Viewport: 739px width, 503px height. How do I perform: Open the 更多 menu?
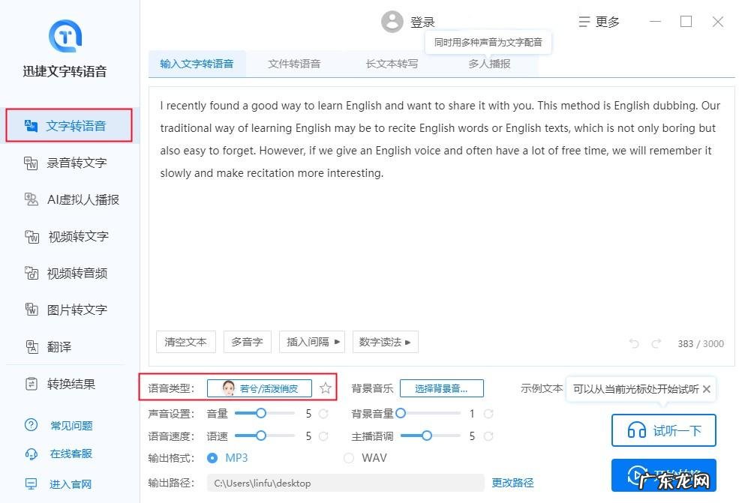point(599,21)
